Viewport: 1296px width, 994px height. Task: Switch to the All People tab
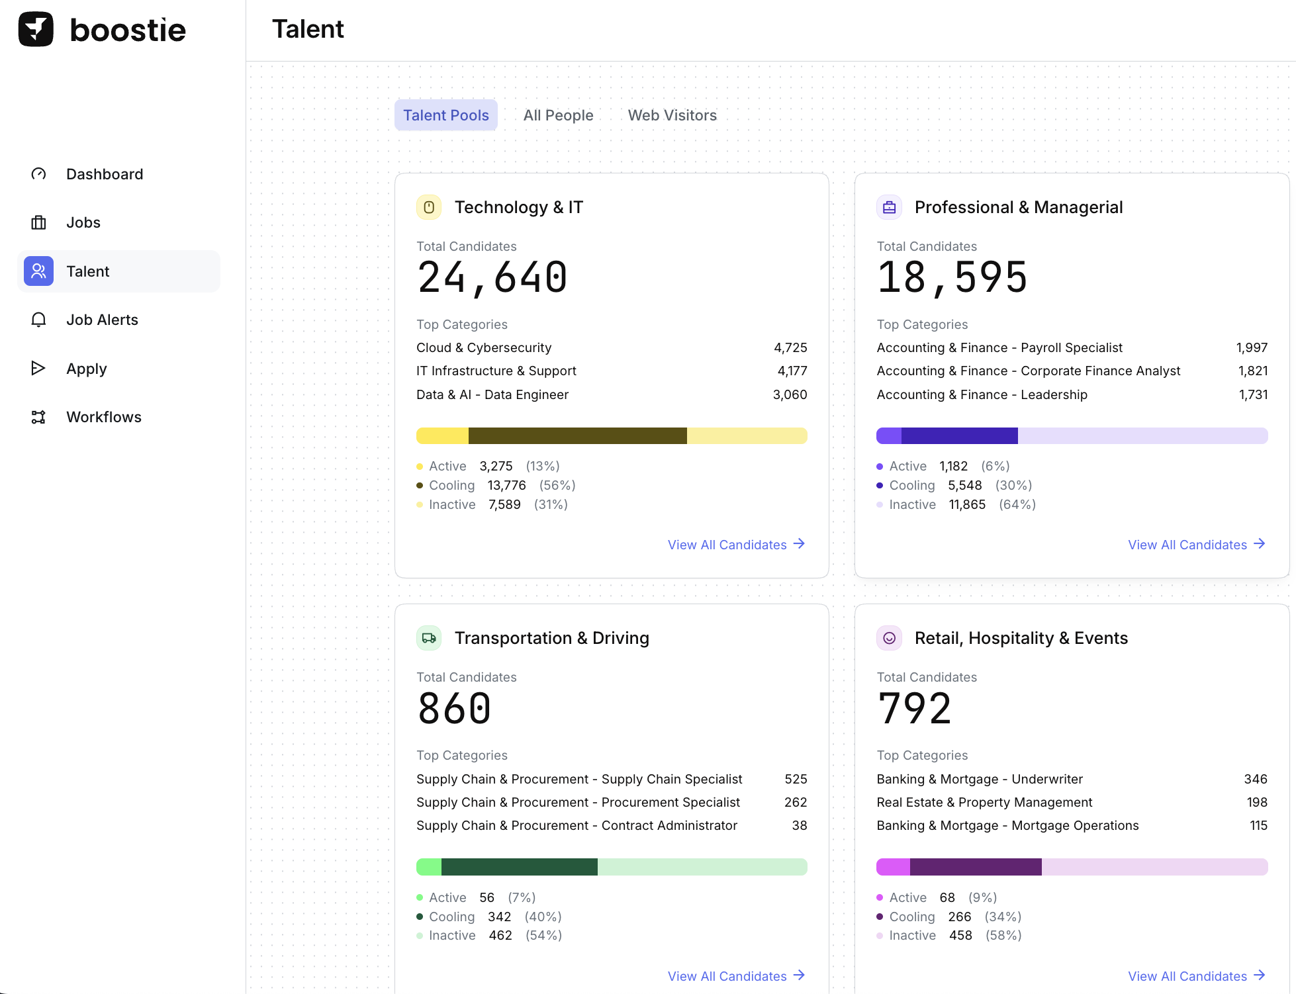558,115
